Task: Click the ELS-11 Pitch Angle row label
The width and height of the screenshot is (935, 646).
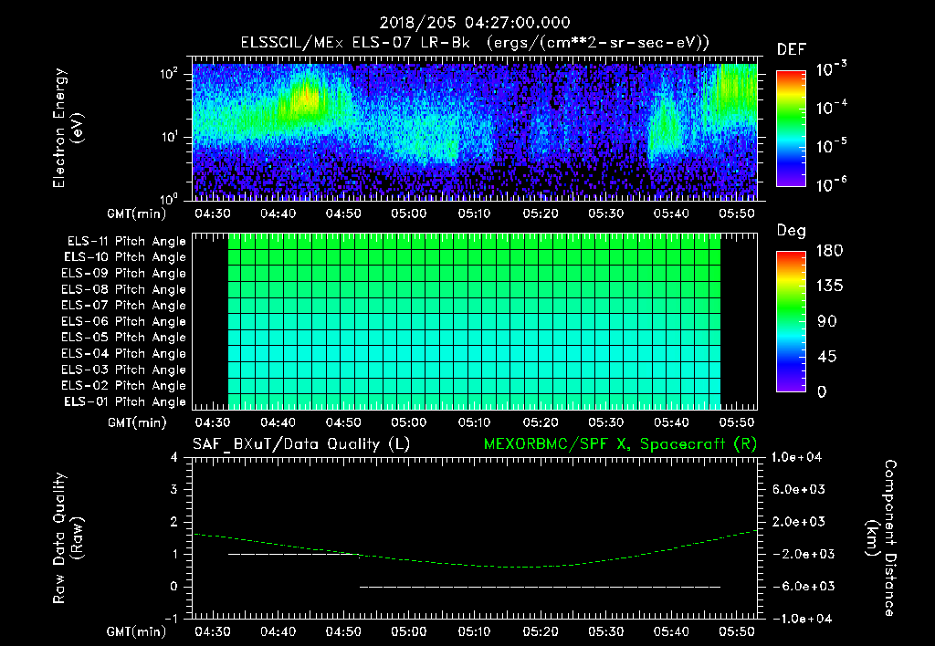Action: 126,242
